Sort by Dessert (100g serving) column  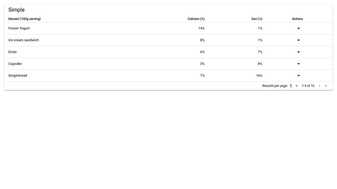pos(24,19)
